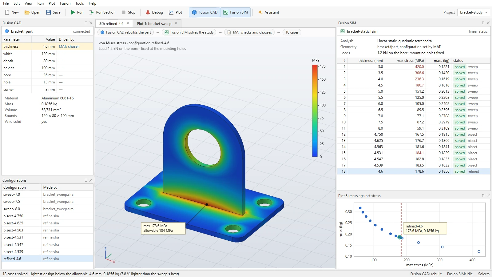Click the Stop button in the toolbar
This screenshot has height=277, width=492.
coord(129,12)
